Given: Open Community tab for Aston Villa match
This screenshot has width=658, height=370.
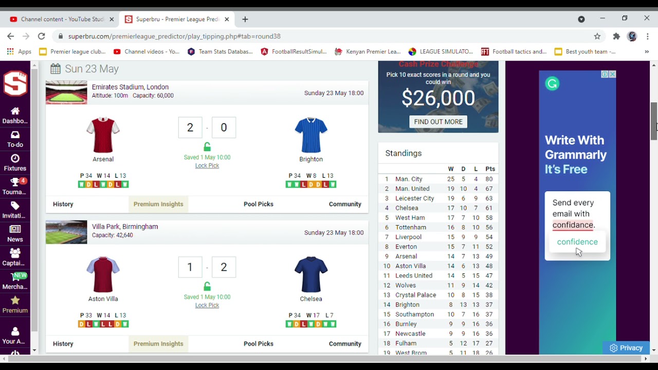Looking at the screenshot, I should (x=345, y=344).
